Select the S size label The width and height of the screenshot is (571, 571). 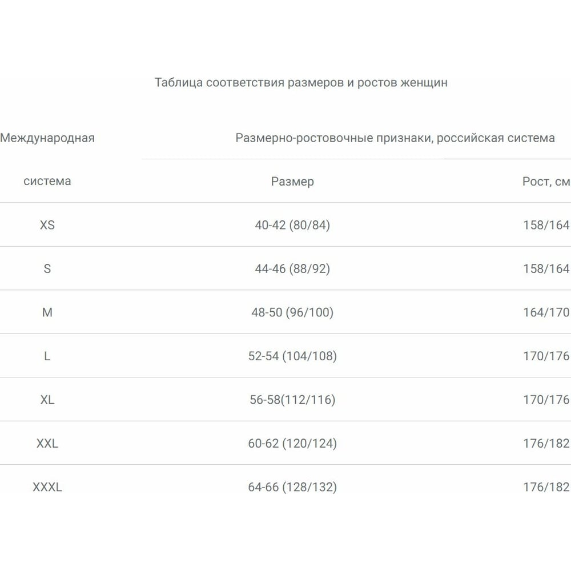(47, 268)
